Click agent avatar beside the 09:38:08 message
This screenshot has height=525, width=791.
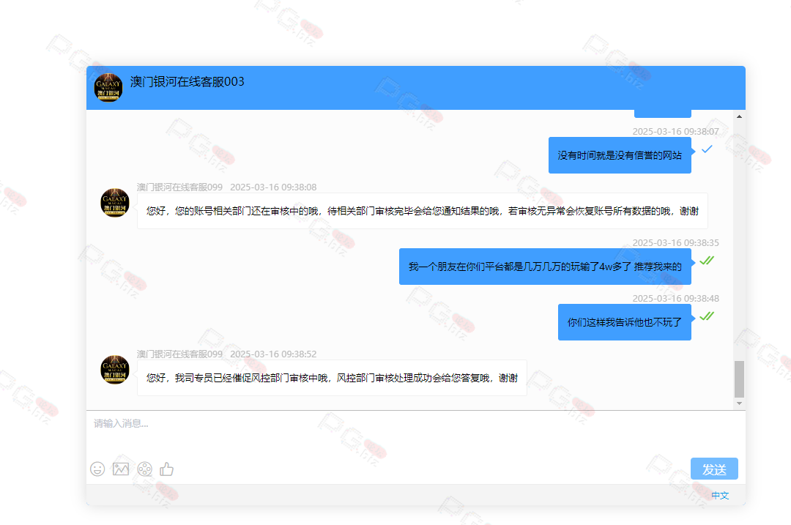click(x=115, y=203)
